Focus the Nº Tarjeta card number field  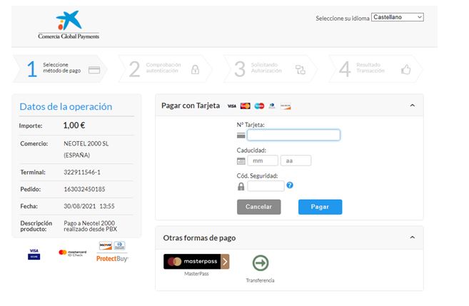pos(293,135)
